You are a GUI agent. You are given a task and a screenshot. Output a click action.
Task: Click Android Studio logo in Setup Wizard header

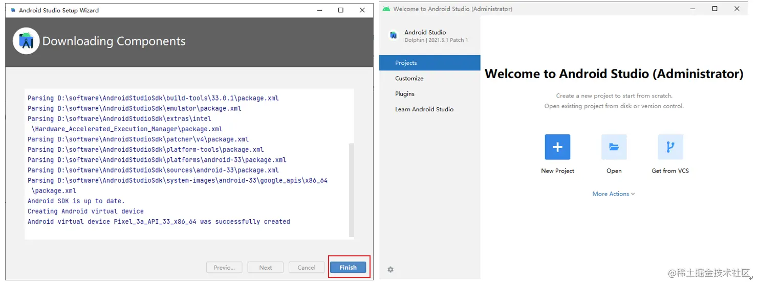point(26,41)
